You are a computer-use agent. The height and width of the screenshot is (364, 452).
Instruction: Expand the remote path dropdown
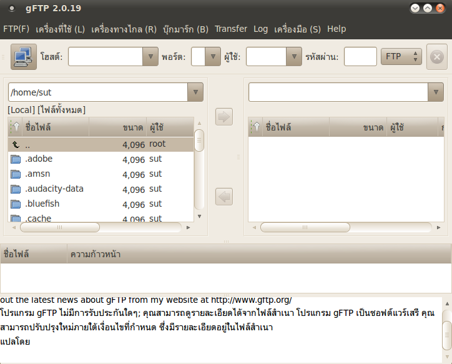(x=436, y=92)
